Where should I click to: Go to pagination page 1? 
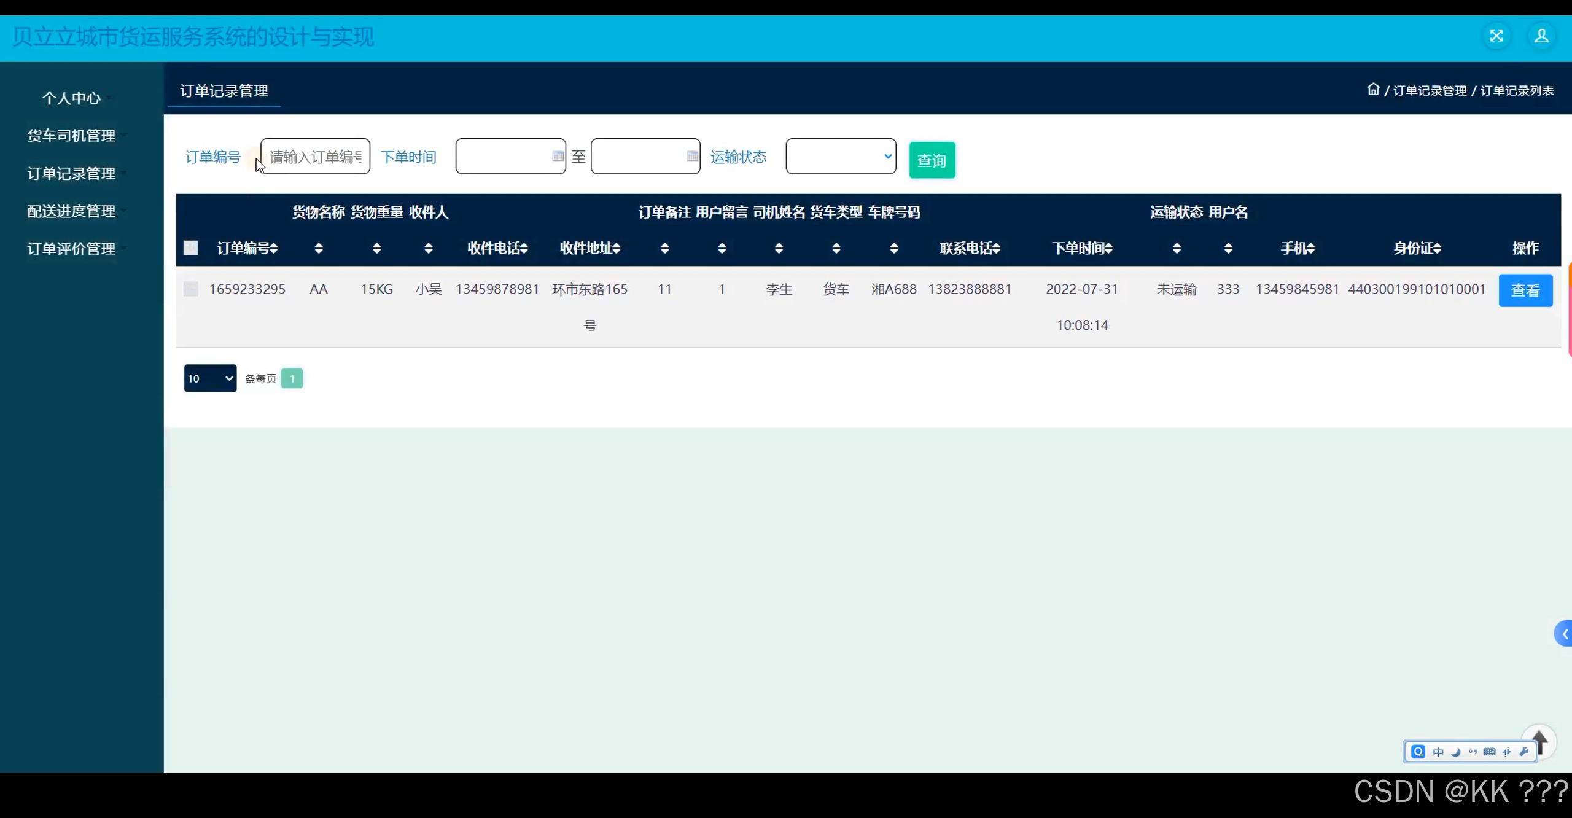coord(292,378)
